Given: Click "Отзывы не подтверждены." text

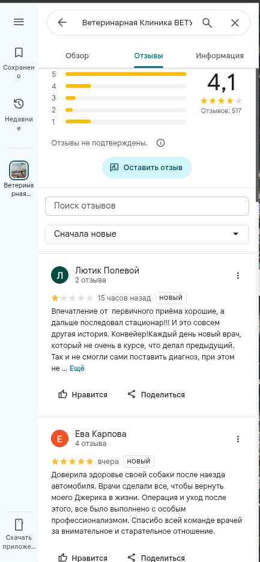Looking at the screenshot, I should pyautogui.click(x=100, y=143).
